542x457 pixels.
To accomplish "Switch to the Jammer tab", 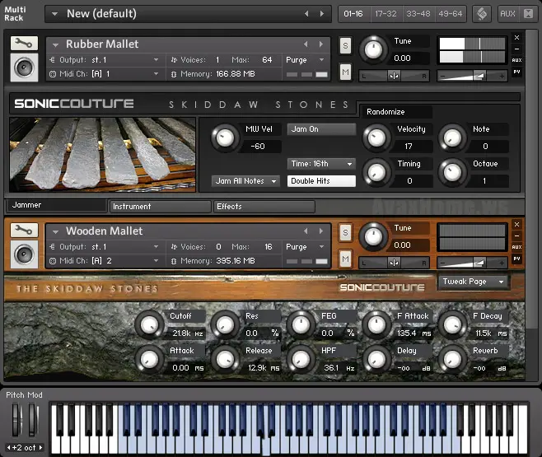I will pos(57,205).
